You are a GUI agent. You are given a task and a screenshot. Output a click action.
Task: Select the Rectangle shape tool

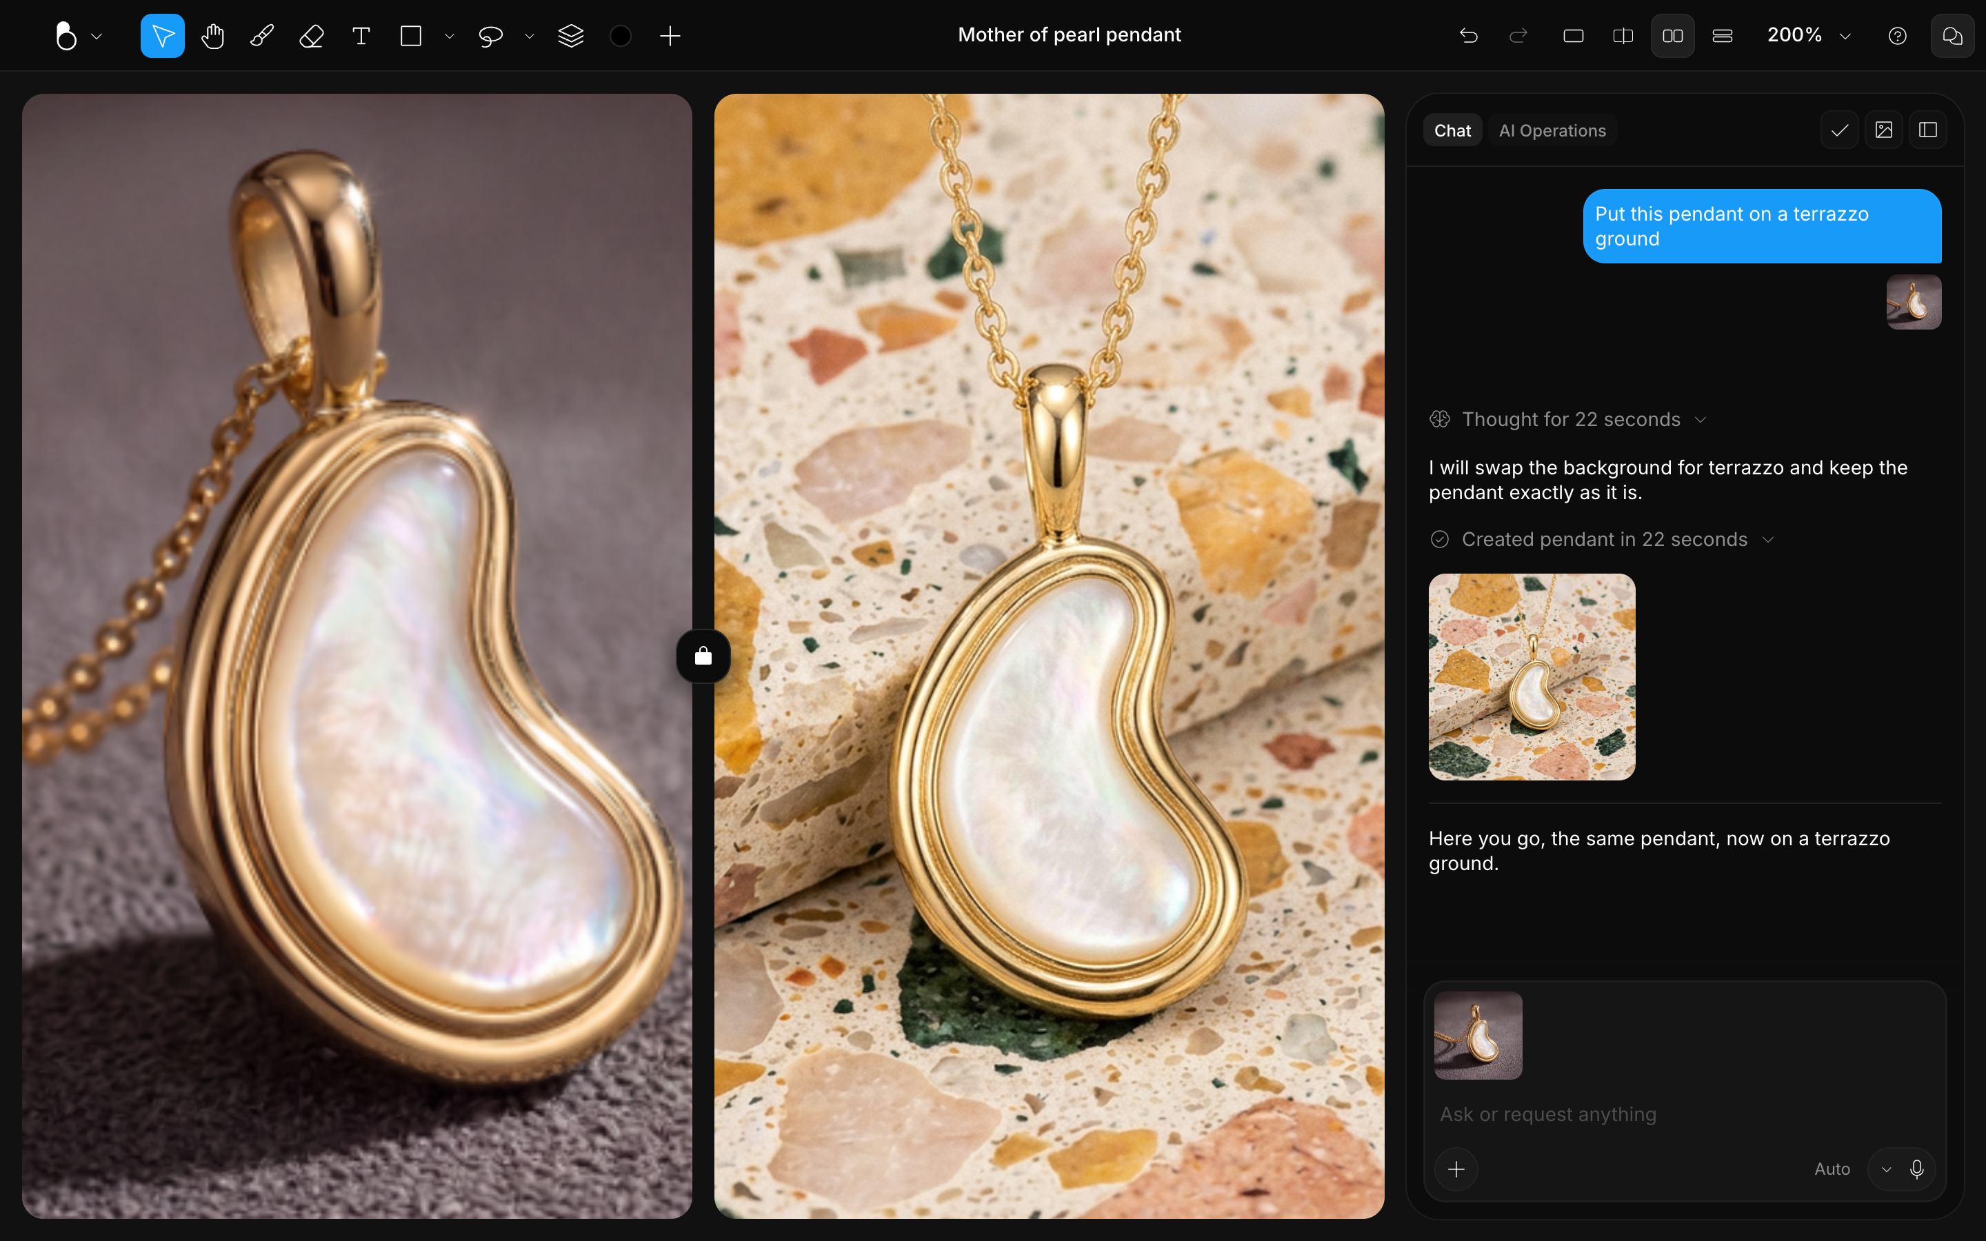(411, 35)
